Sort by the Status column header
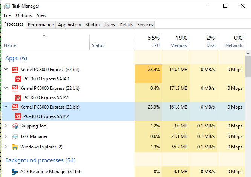 tap(112, 42)
